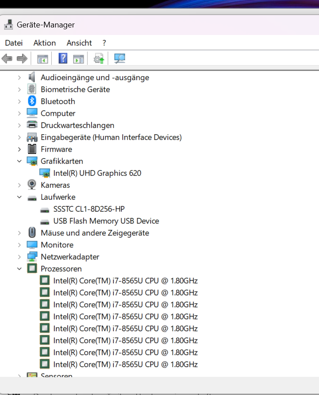The image size is (319, 395).
Task: Select the Prozessoren category label
Action: (61, 269)
